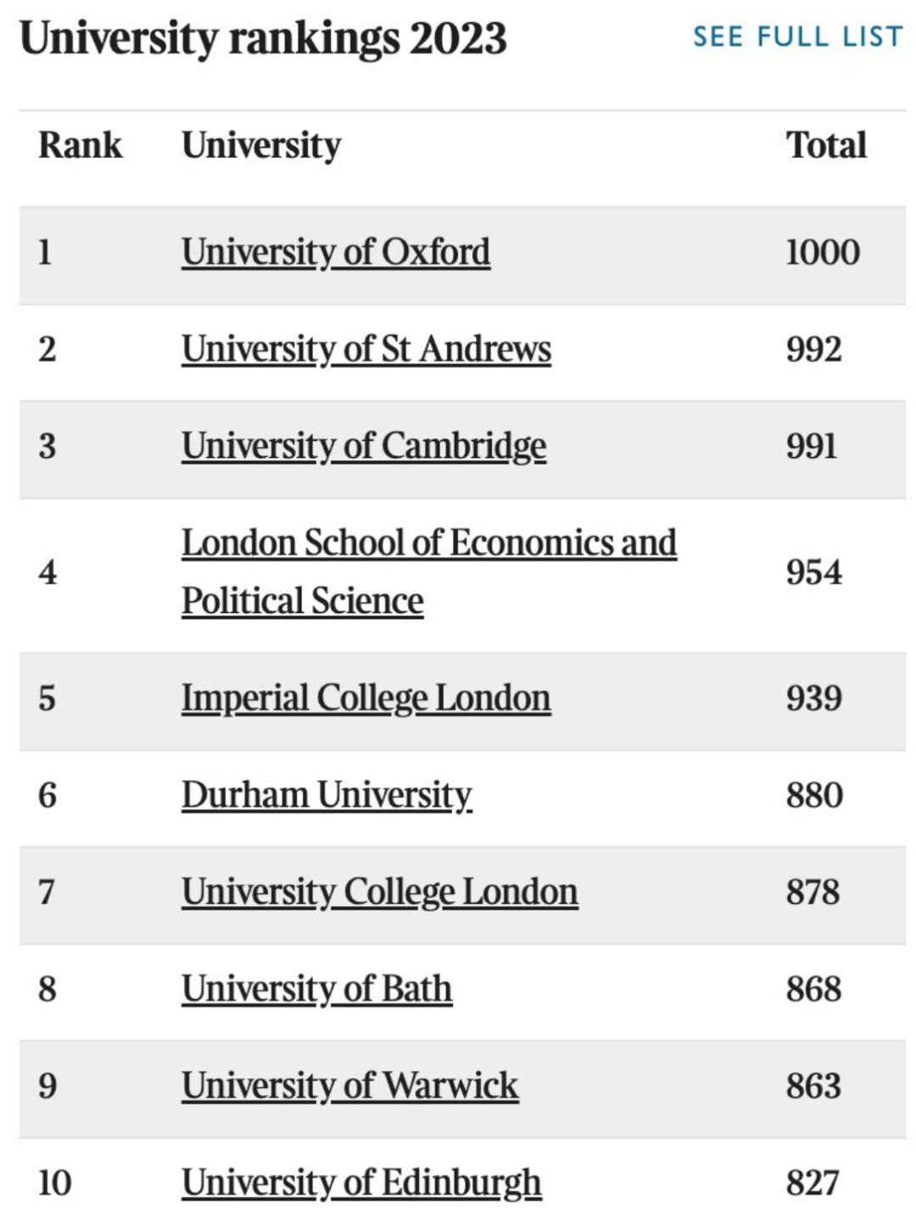The width and height of the screenshot is (916, 1226).
Task: Open the SEE FULL LIST link
Action: 797,36
